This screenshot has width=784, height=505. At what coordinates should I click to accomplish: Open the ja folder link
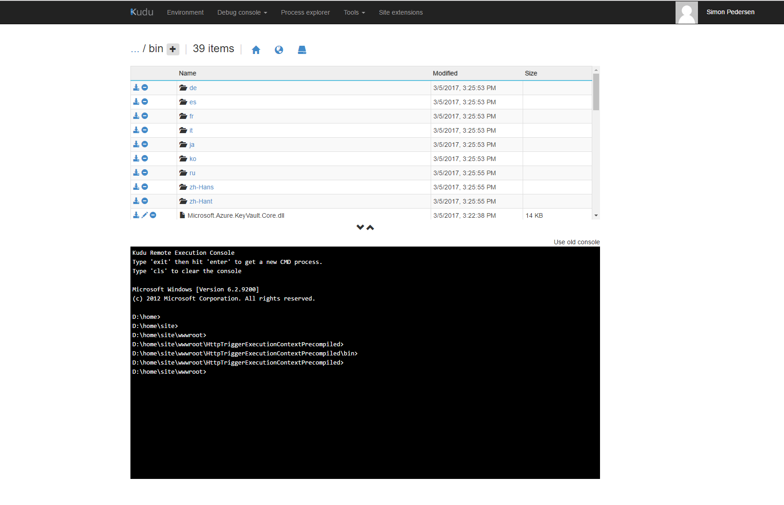click(x=192, y=145)
